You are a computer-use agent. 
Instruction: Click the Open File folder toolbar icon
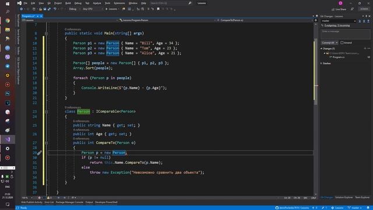[40, 9]
